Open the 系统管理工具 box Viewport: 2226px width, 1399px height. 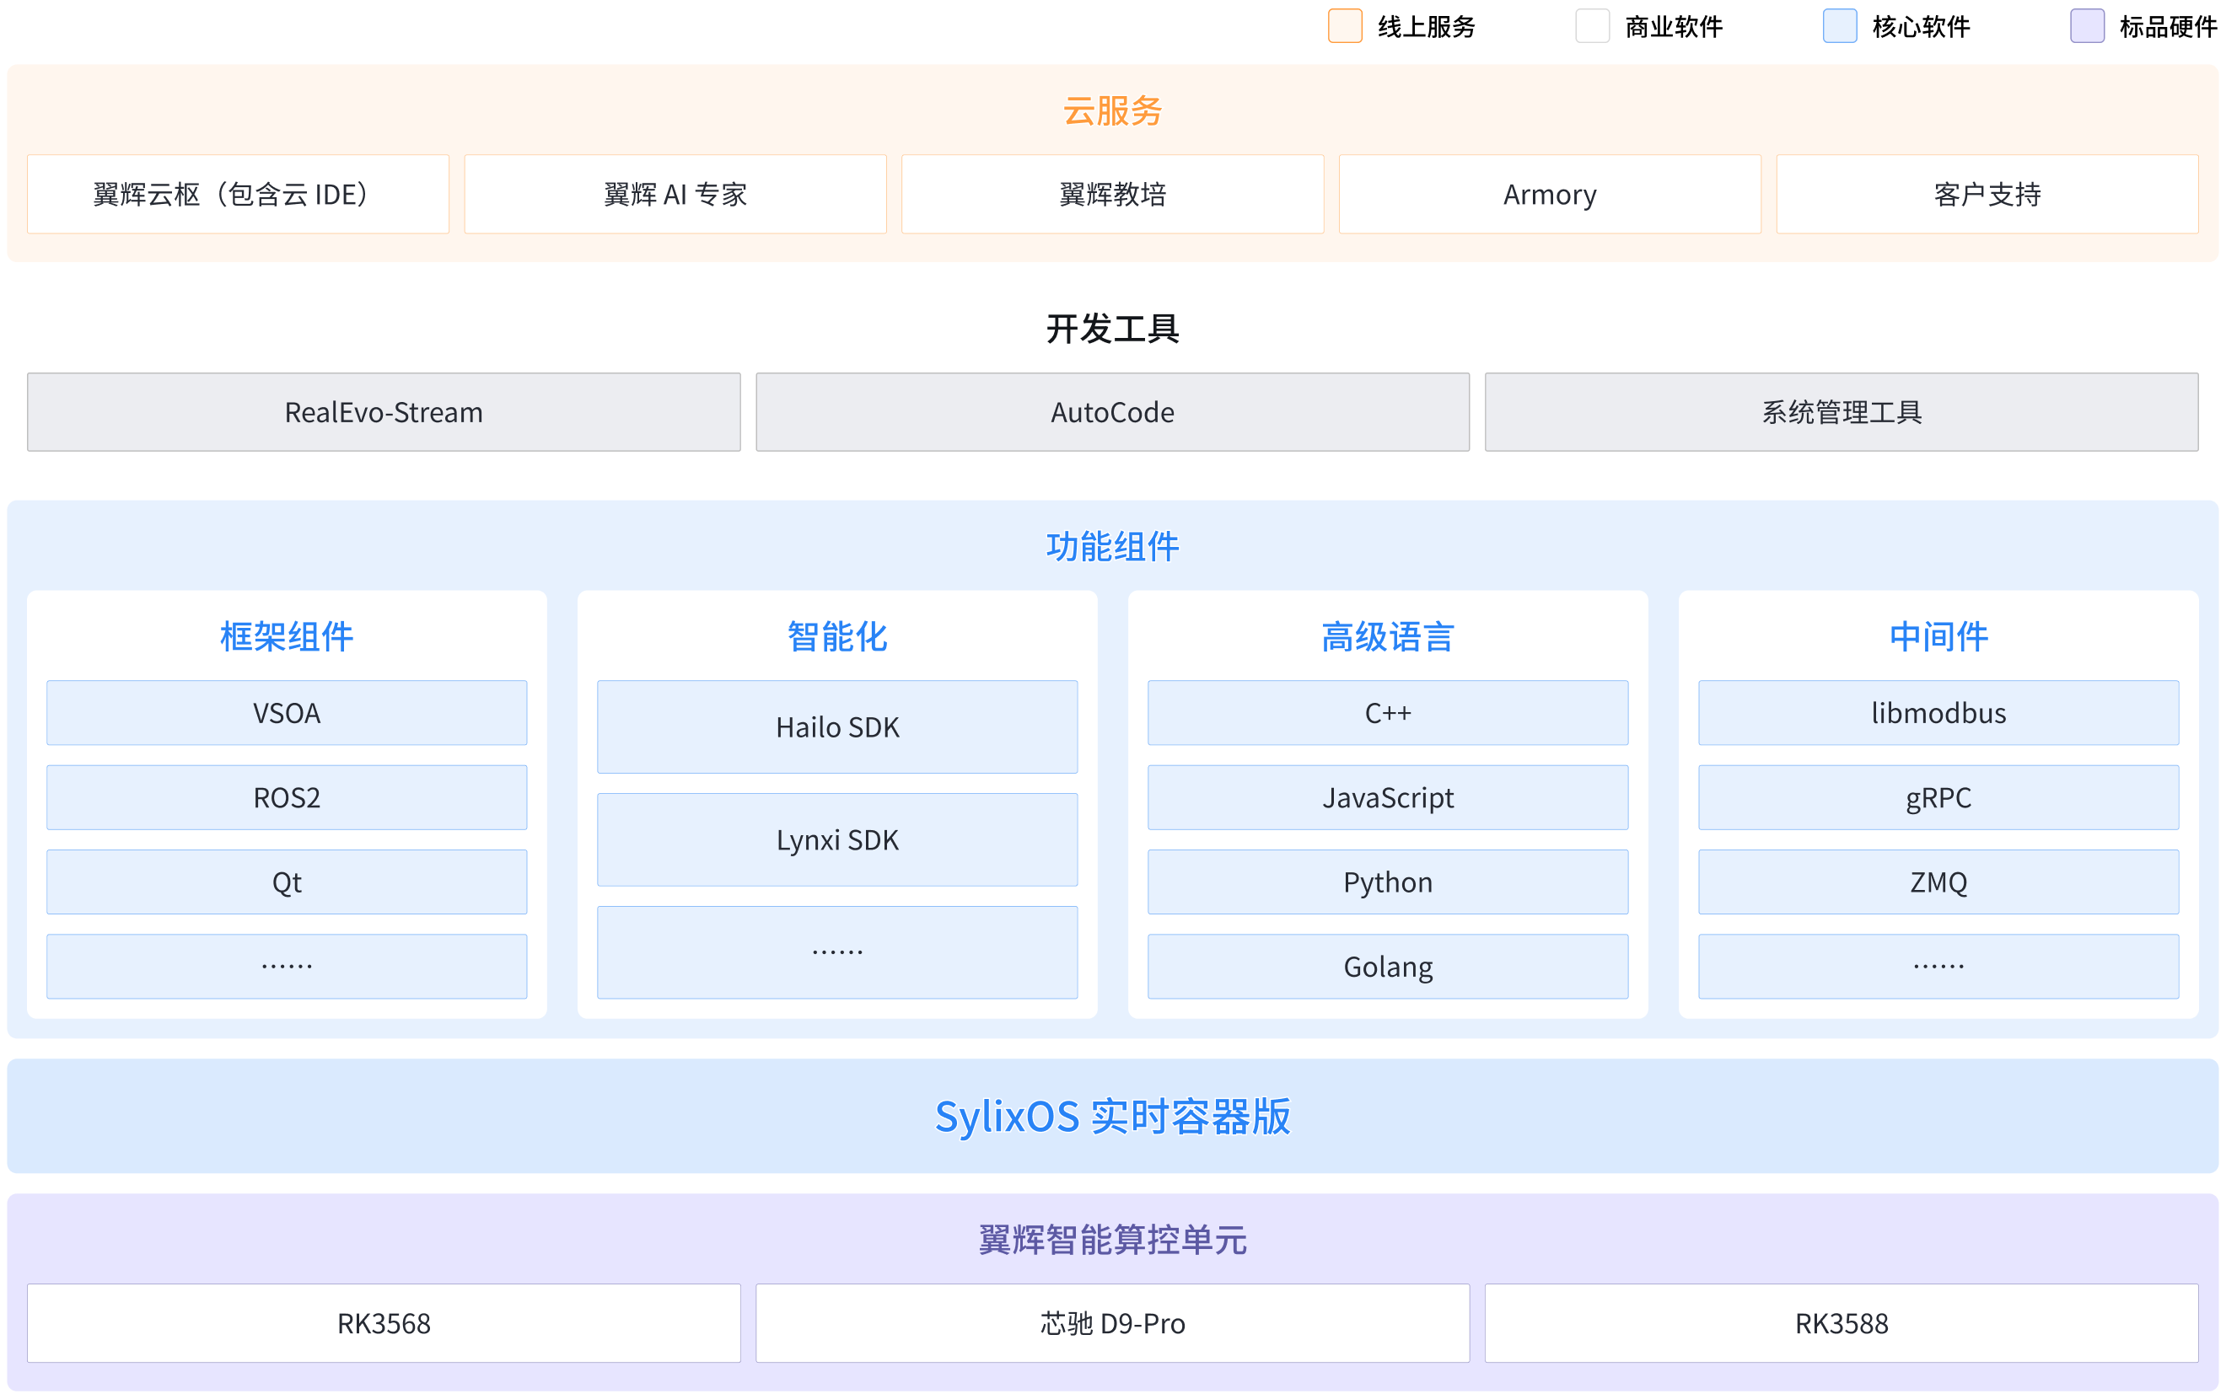1842,412
